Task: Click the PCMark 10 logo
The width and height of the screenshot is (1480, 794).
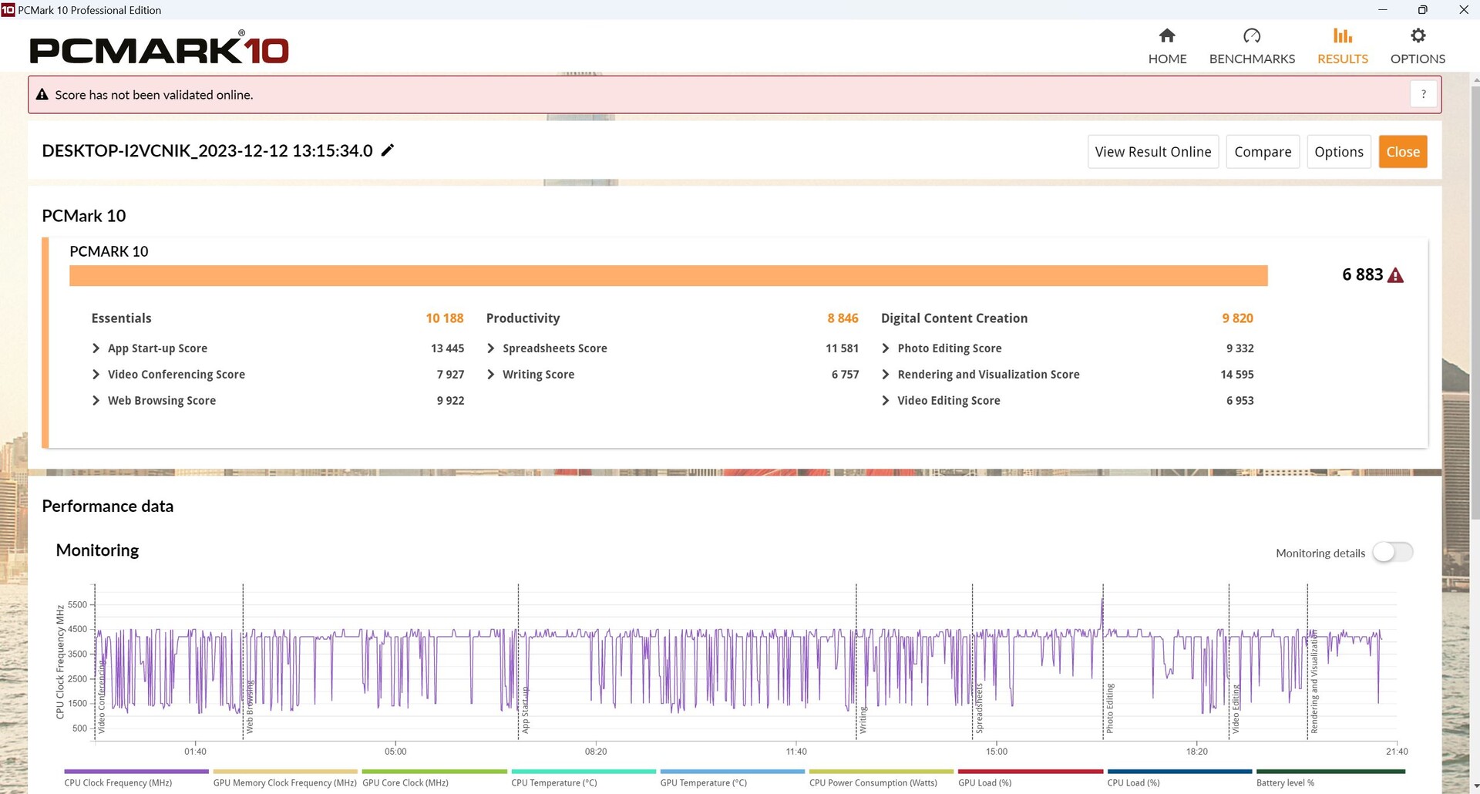Action: (x=159, y=49)
